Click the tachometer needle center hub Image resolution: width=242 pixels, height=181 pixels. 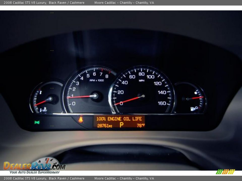pyautogui.click(x=95, y=96)
